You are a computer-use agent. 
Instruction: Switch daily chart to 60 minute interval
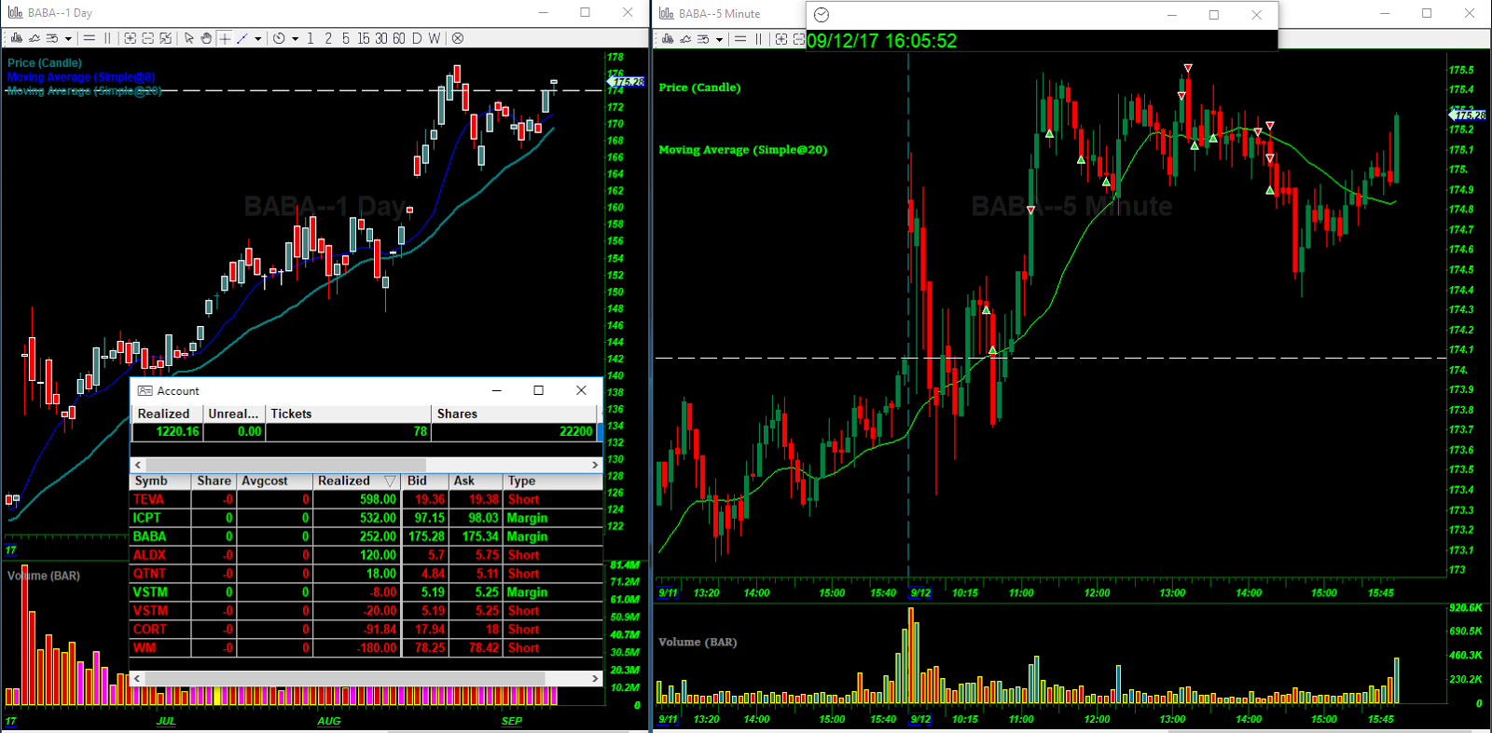[399, 38]
